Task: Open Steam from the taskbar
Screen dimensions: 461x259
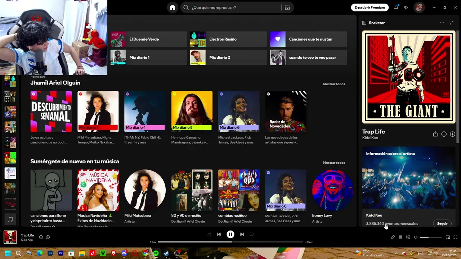Action: 166,253
